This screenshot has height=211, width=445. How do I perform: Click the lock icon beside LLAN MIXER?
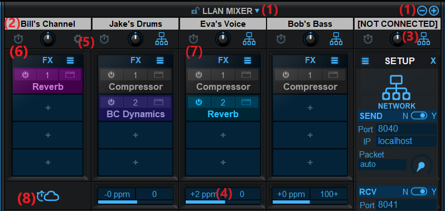pos(195,11)
